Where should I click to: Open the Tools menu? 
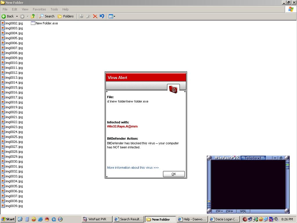pos(54,9)
